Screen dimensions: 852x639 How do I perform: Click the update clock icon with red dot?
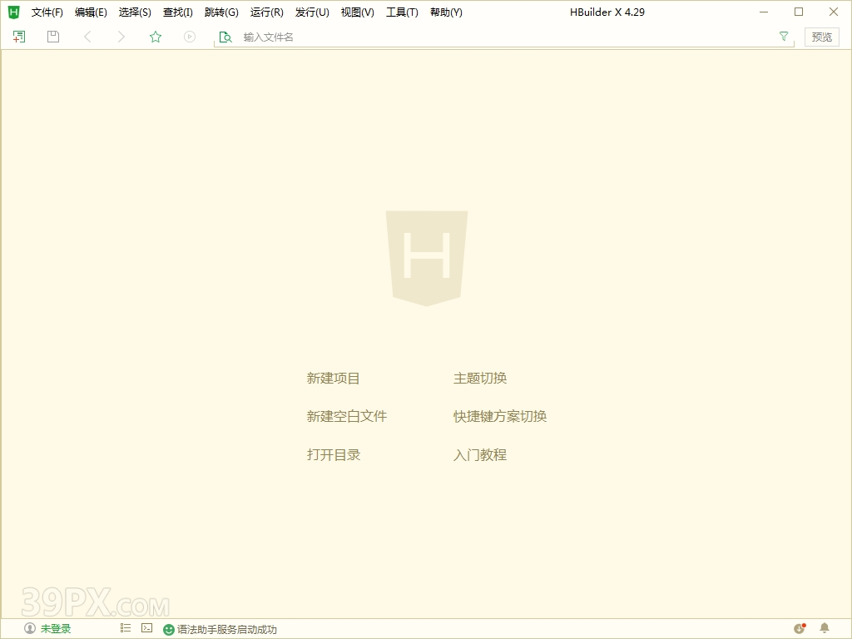pos(800,628)
